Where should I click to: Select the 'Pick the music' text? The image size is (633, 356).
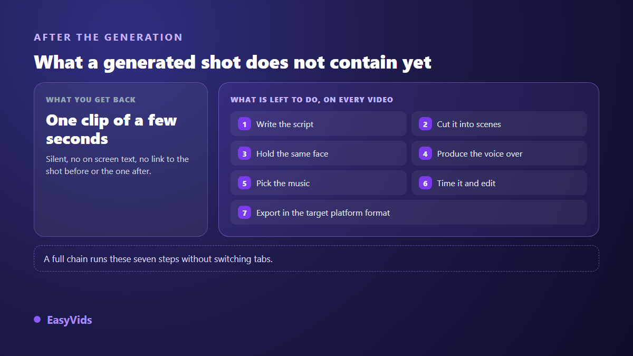click(x=283, y=184)
